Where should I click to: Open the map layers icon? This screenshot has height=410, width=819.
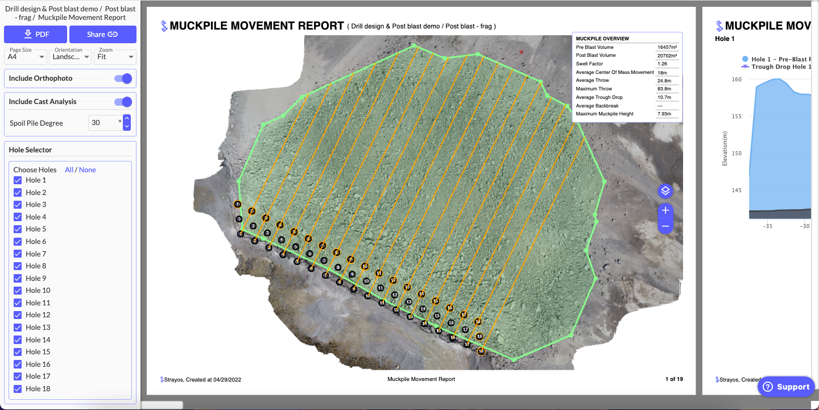pos(665,191)
